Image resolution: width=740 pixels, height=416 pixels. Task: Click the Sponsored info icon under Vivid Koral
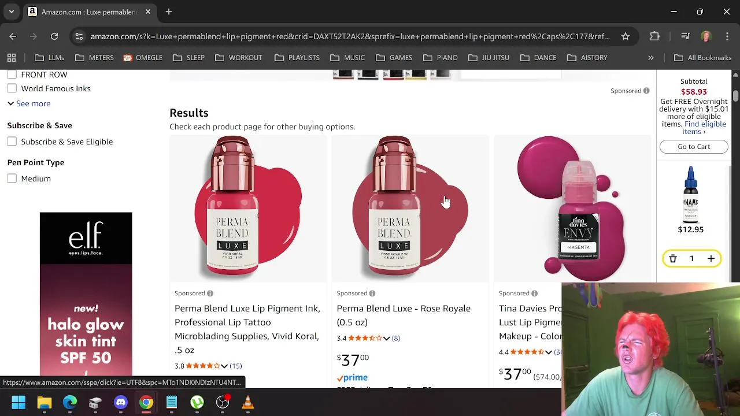point(210,294)
